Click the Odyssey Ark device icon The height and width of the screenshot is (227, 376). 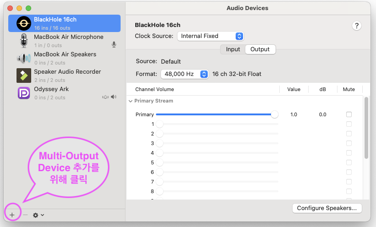tap(24, 93)
